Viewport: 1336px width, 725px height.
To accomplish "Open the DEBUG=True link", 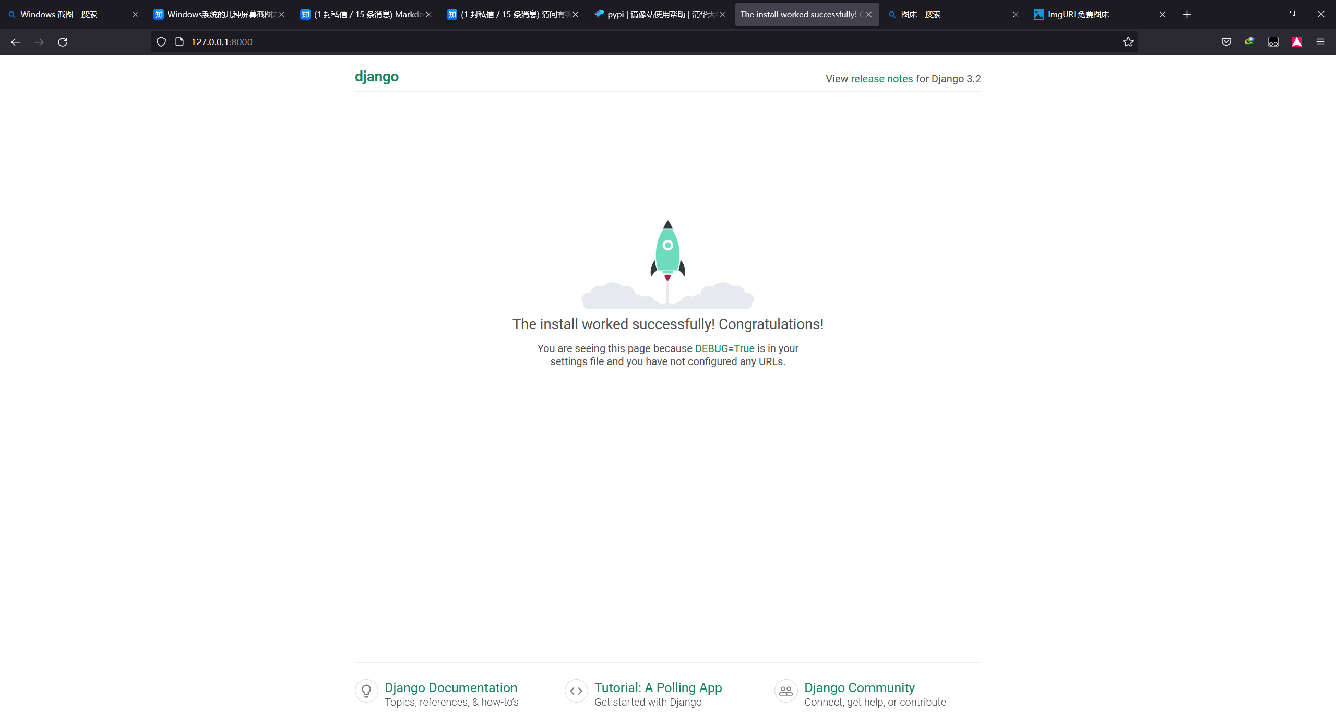I will pos(724,348).
